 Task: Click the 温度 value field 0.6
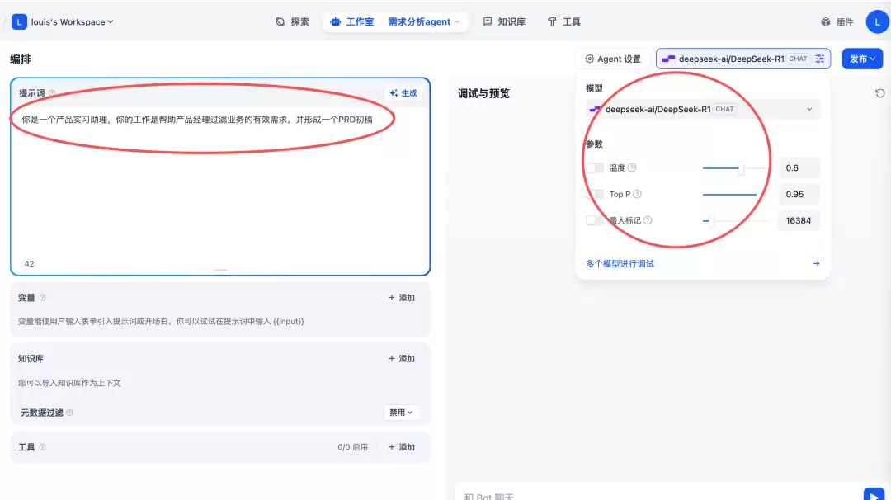(x=799, y=167)
